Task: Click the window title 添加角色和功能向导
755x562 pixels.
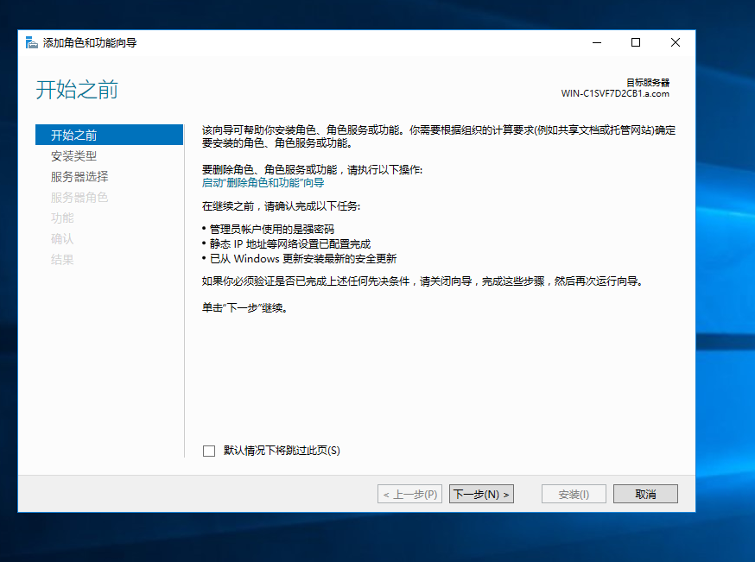Action: click(x=90, y=43)
